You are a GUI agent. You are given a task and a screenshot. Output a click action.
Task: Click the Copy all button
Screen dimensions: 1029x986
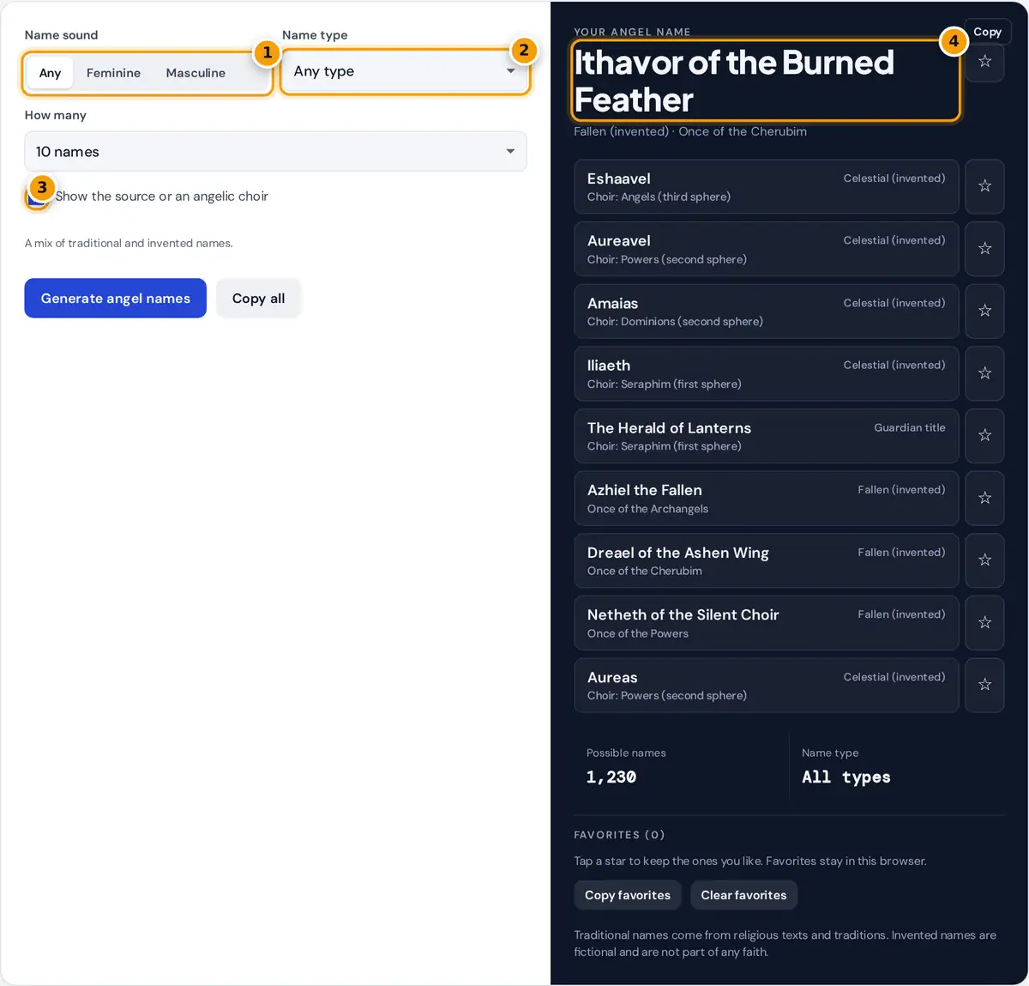pyautogui.click(x=258, y=298)
